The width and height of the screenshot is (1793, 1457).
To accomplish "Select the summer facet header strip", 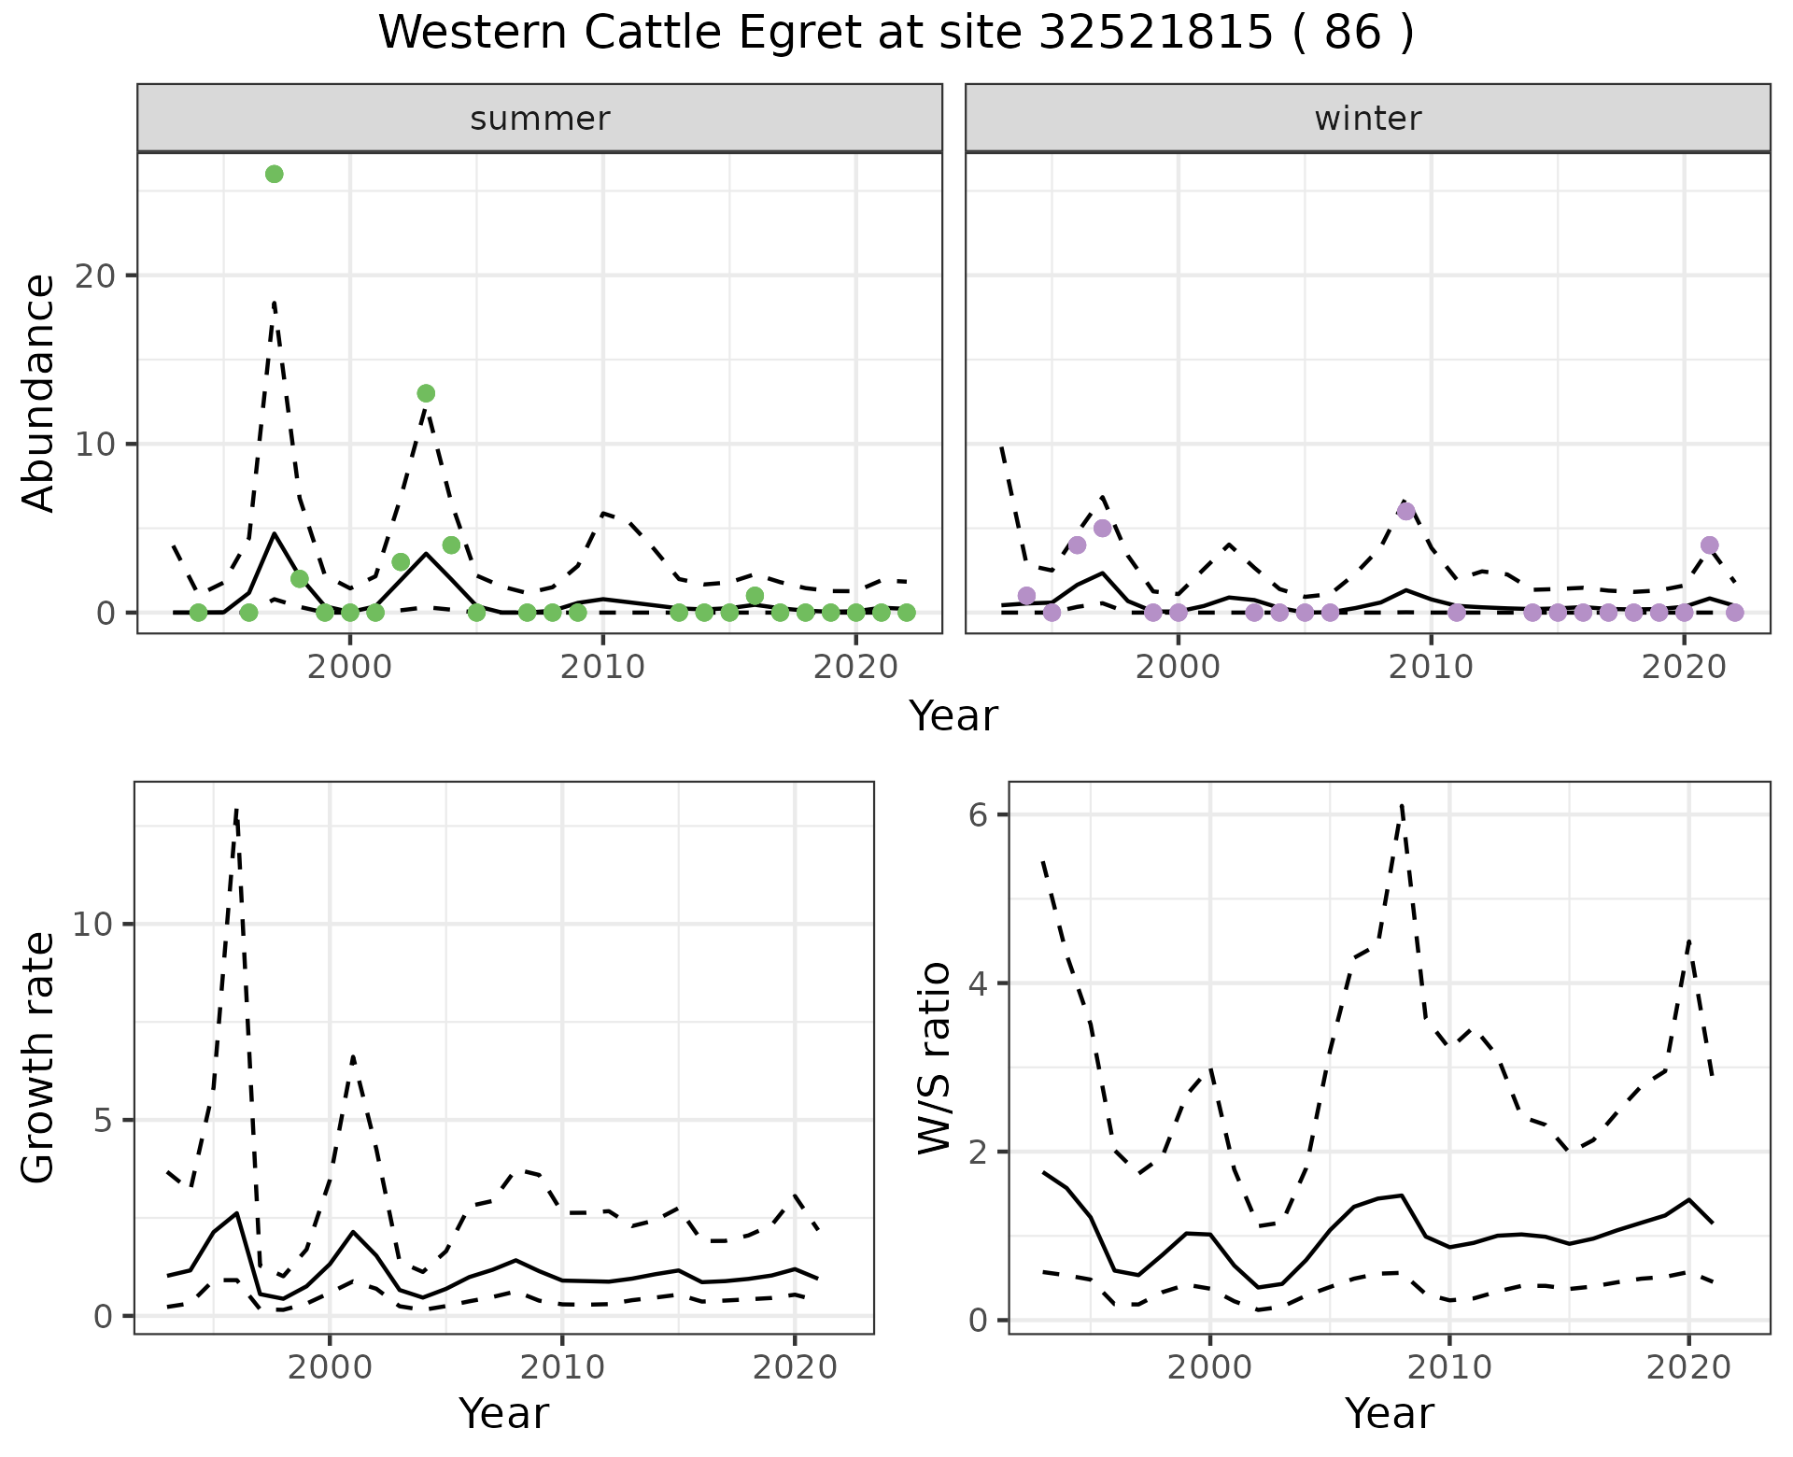I will coord(539,119).
